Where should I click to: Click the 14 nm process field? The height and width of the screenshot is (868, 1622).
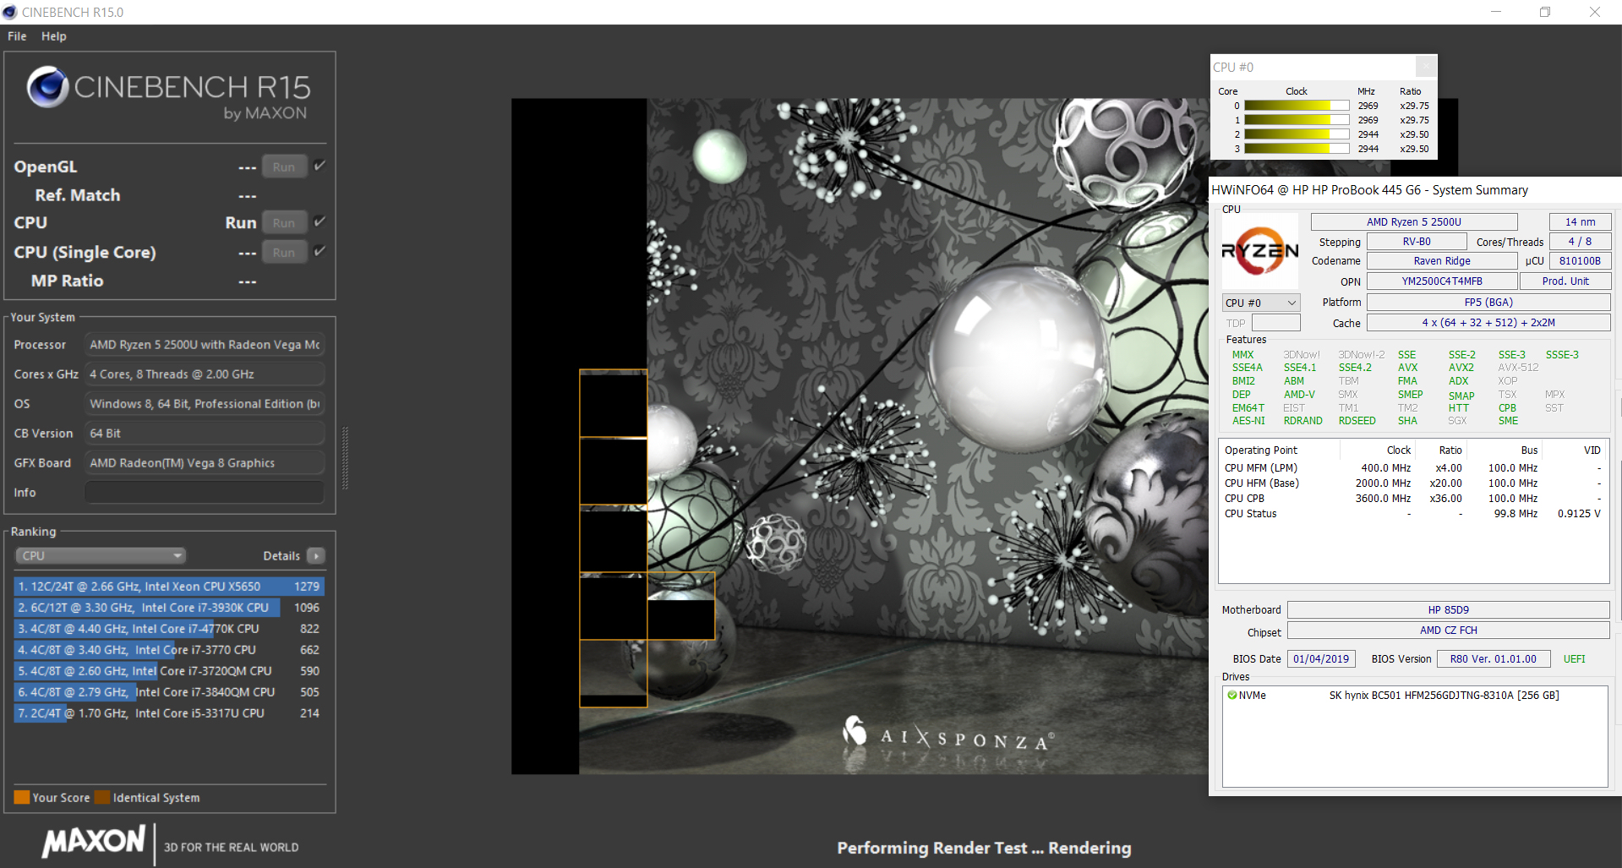[1580, 221]
